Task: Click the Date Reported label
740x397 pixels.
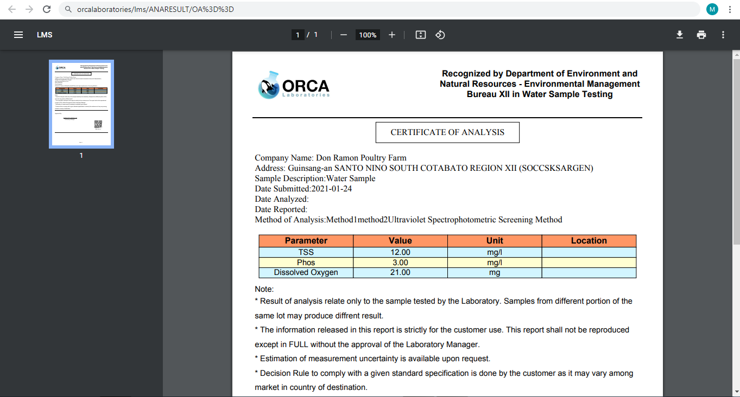Action: point(281,209)
